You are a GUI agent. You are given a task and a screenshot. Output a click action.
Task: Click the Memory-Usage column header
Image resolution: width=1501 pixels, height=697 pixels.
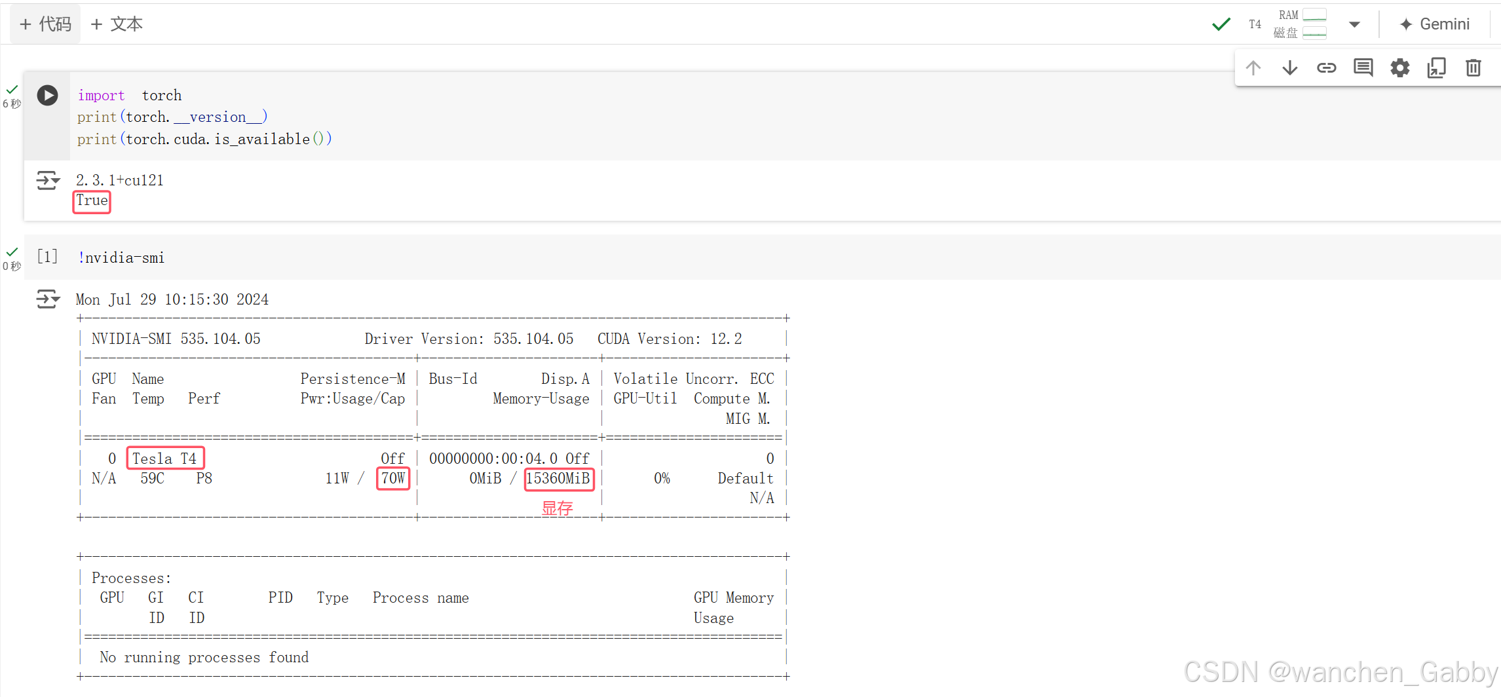(541, 398)
